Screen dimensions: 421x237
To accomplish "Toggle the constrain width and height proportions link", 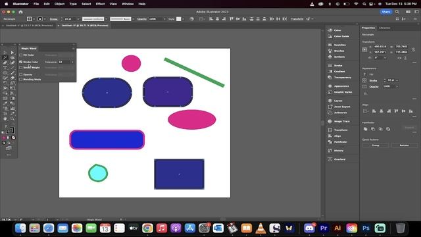I will (414, 49).
